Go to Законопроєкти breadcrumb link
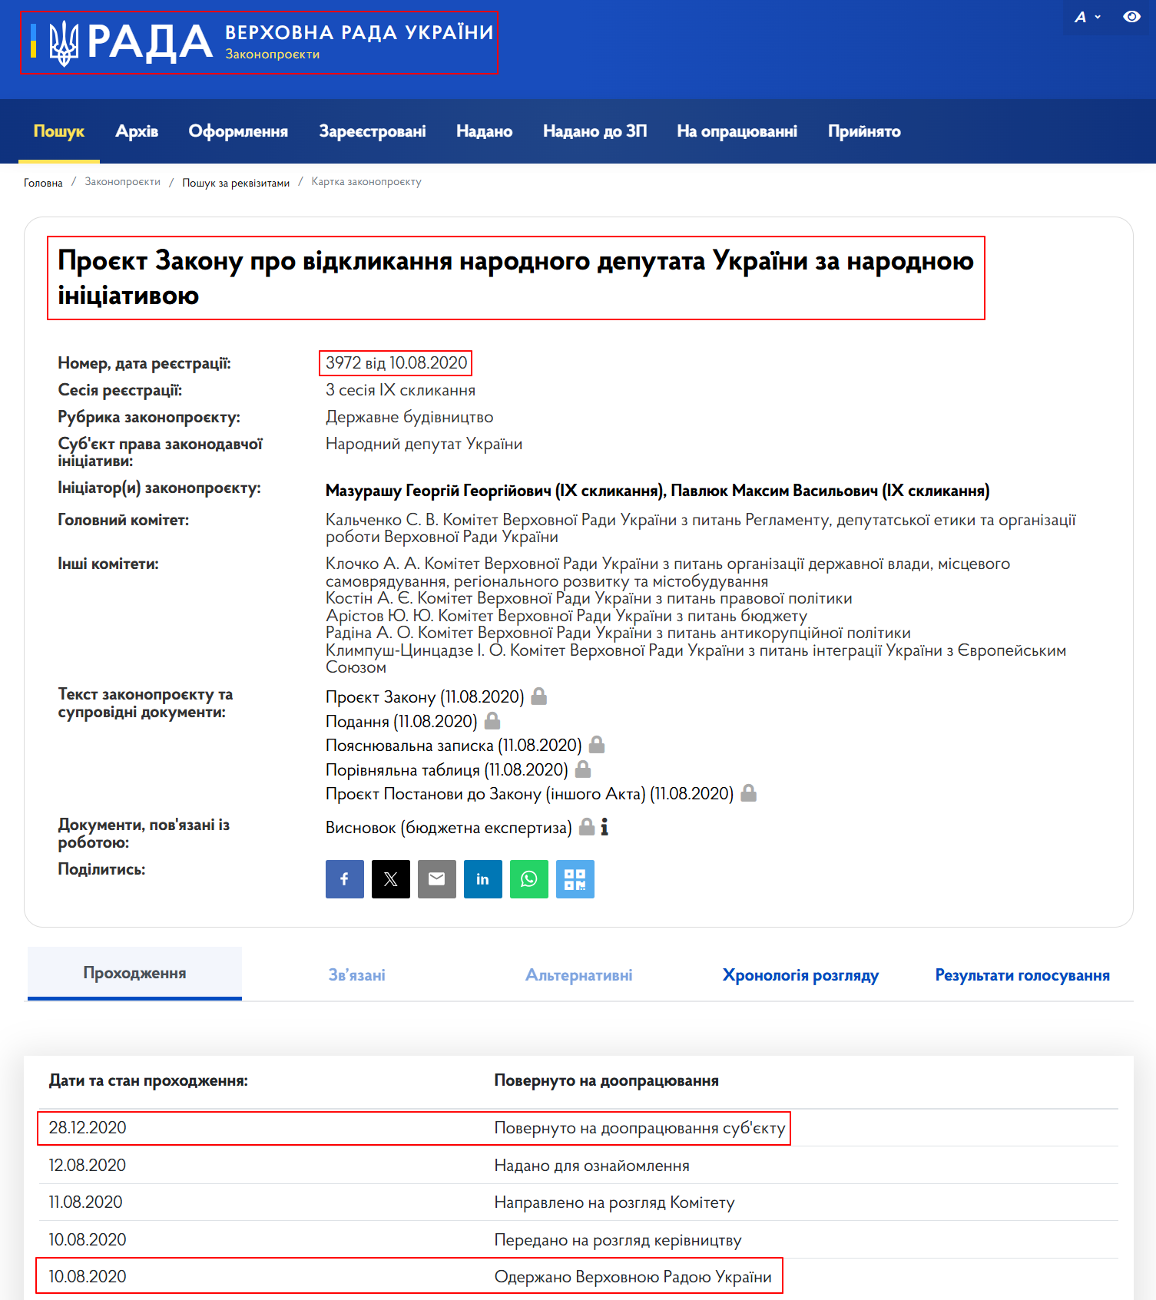This screenshot has height=1300, width=1156. (x=122, y=182)
